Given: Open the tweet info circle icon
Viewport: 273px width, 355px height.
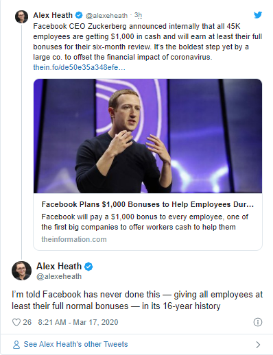Looking at the screenshot, I should click(258, 322).
